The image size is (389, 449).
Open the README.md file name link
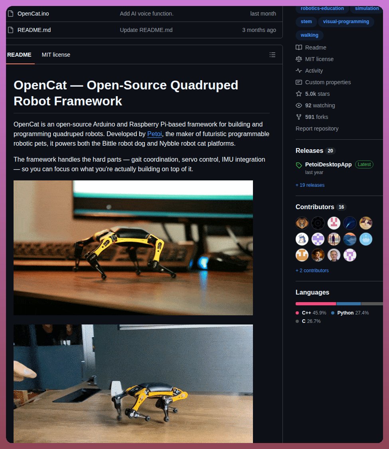click(x=34, y=30)
